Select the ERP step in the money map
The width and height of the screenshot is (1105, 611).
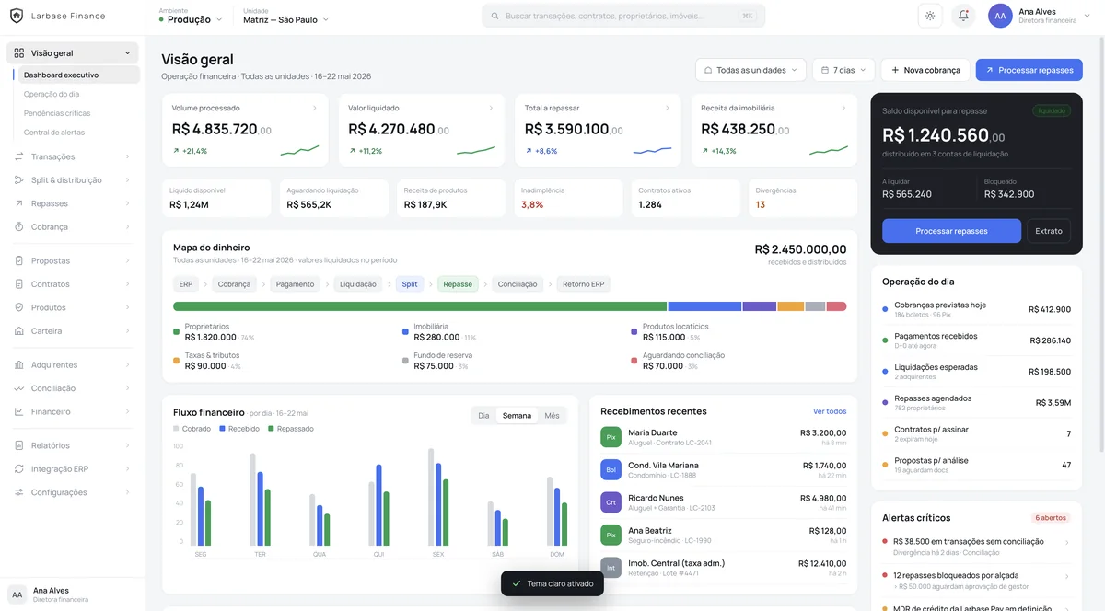(x=186, y=284)
